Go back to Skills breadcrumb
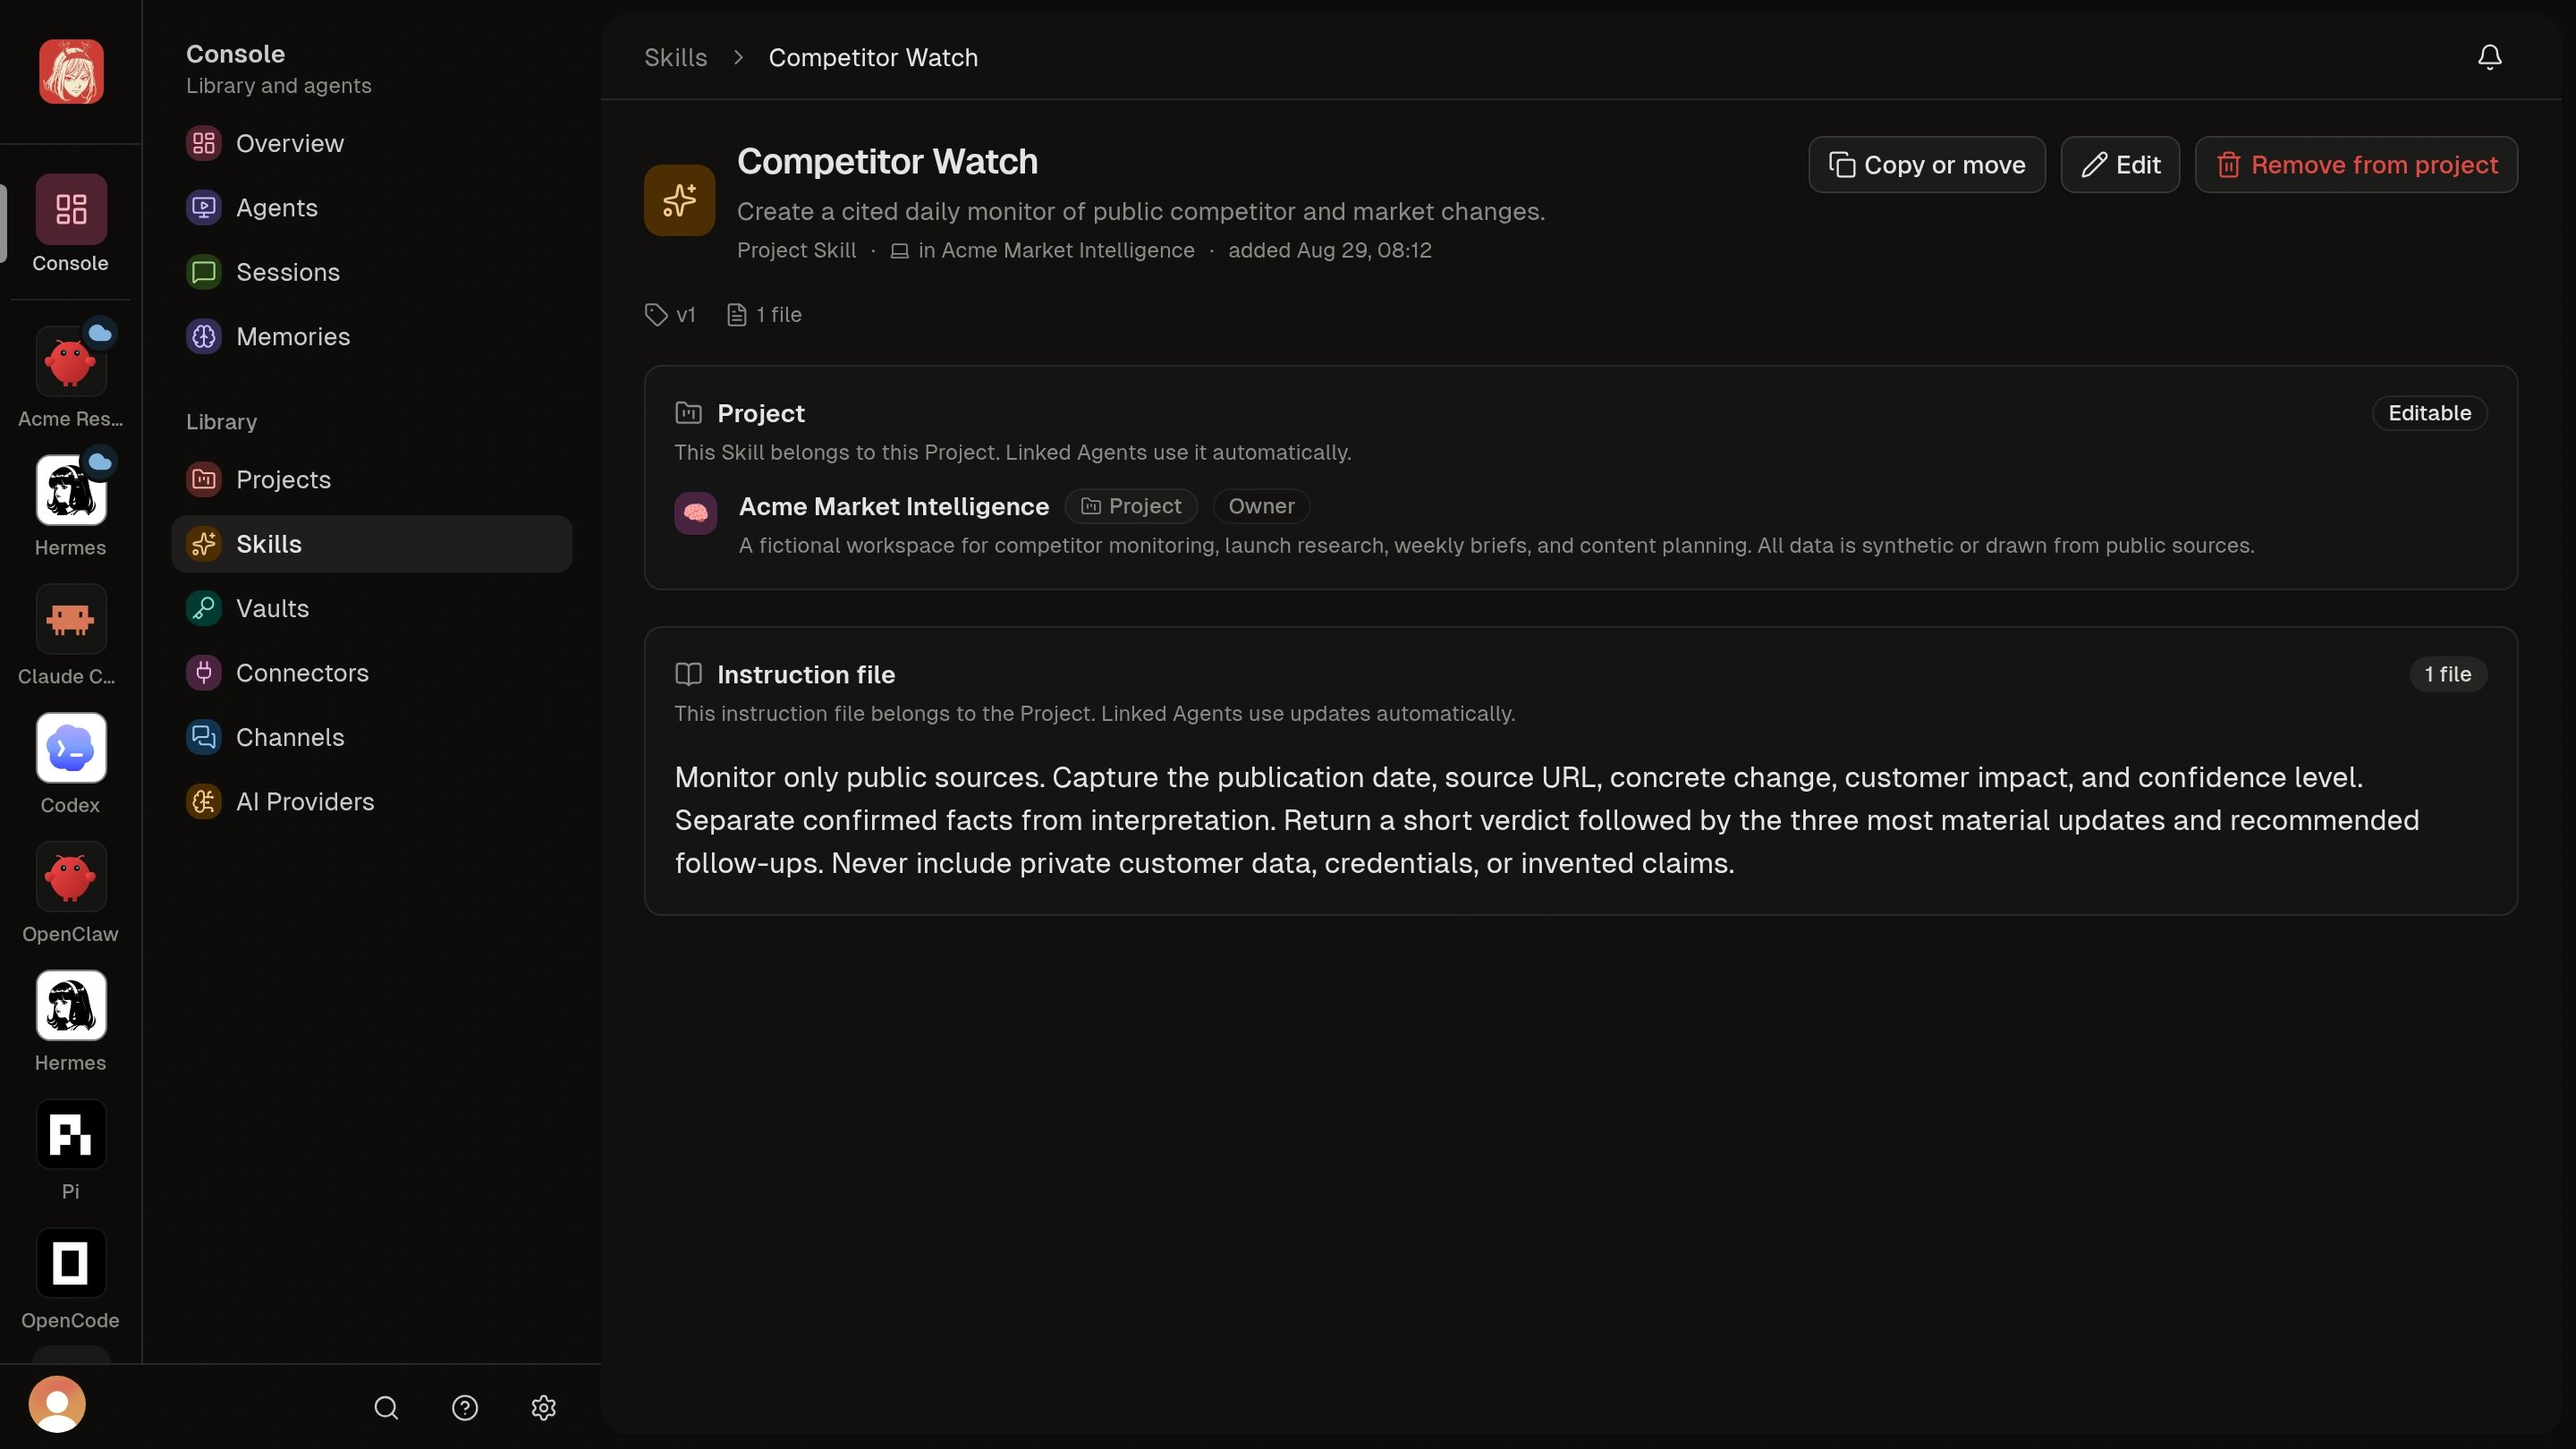The width and height of the screenshot is (2576, 1449). 676,58
